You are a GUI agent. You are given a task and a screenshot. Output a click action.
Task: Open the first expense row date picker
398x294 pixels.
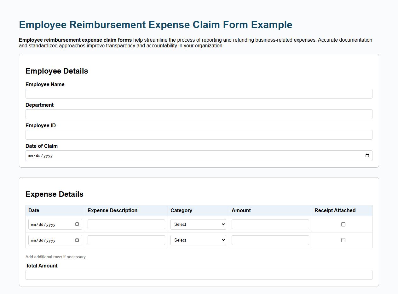[x=77, y=224]
